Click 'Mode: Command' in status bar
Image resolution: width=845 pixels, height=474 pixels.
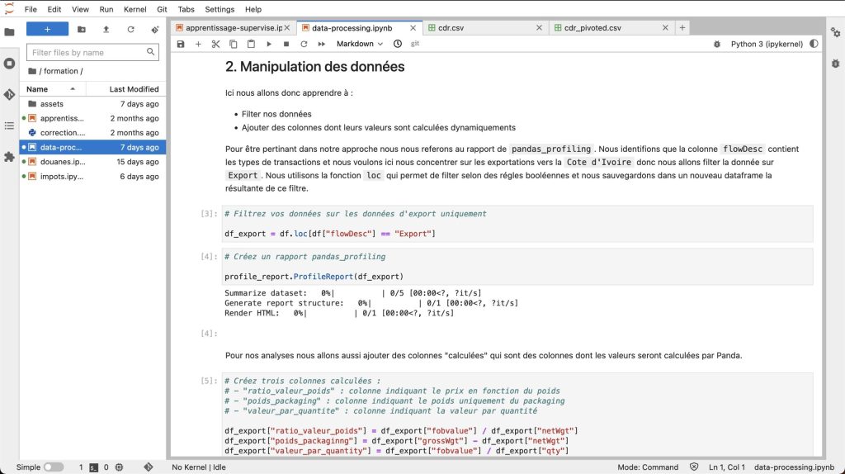point(648,467)
